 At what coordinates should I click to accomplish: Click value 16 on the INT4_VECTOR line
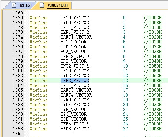tap(125, 85)
